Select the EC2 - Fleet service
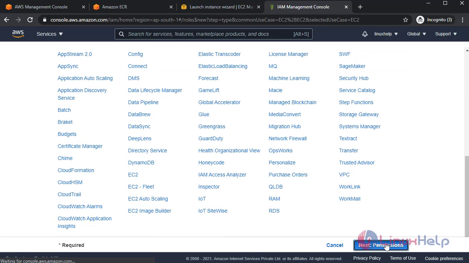 pos(141,187)
